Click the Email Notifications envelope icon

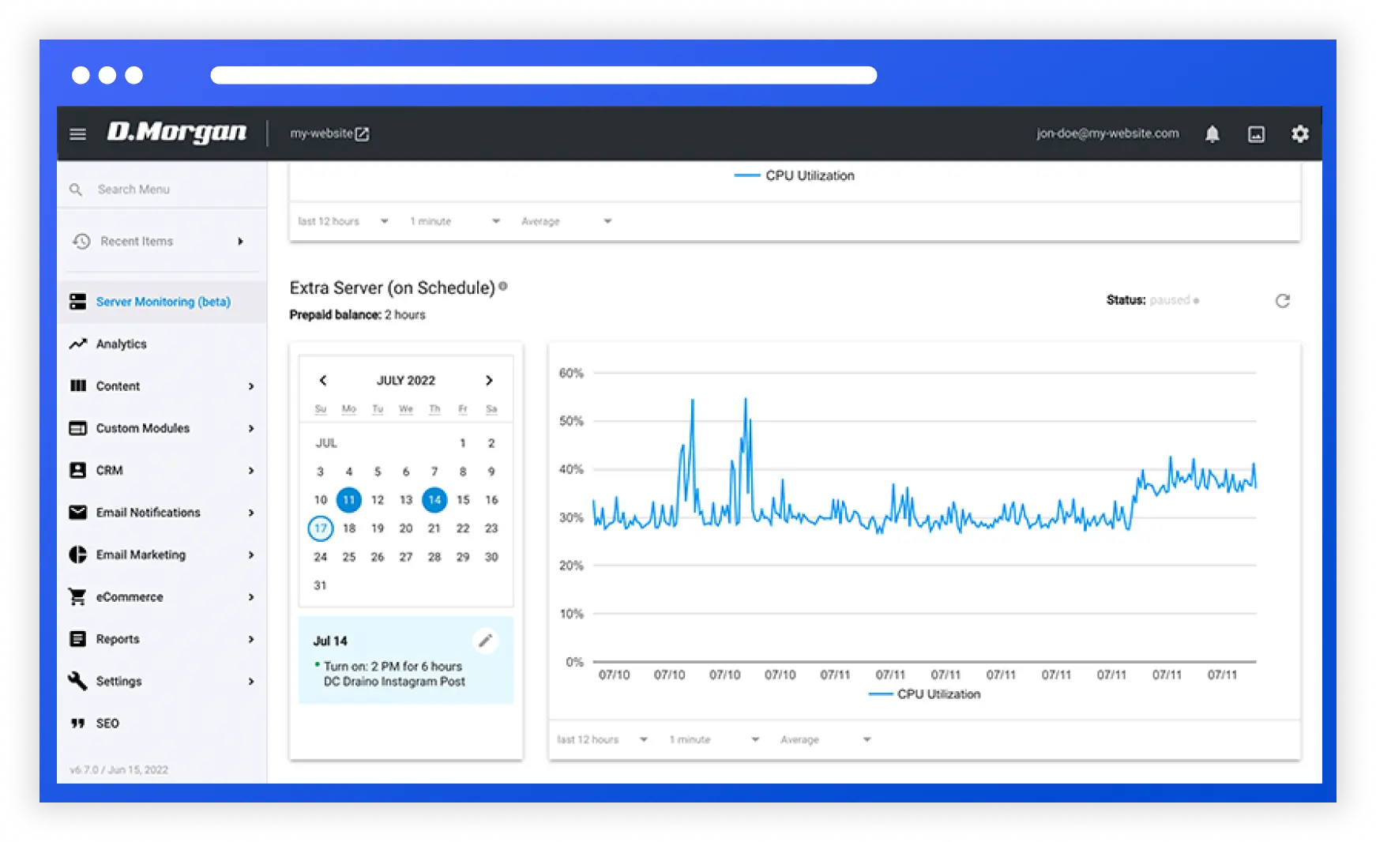pos(77,513)
